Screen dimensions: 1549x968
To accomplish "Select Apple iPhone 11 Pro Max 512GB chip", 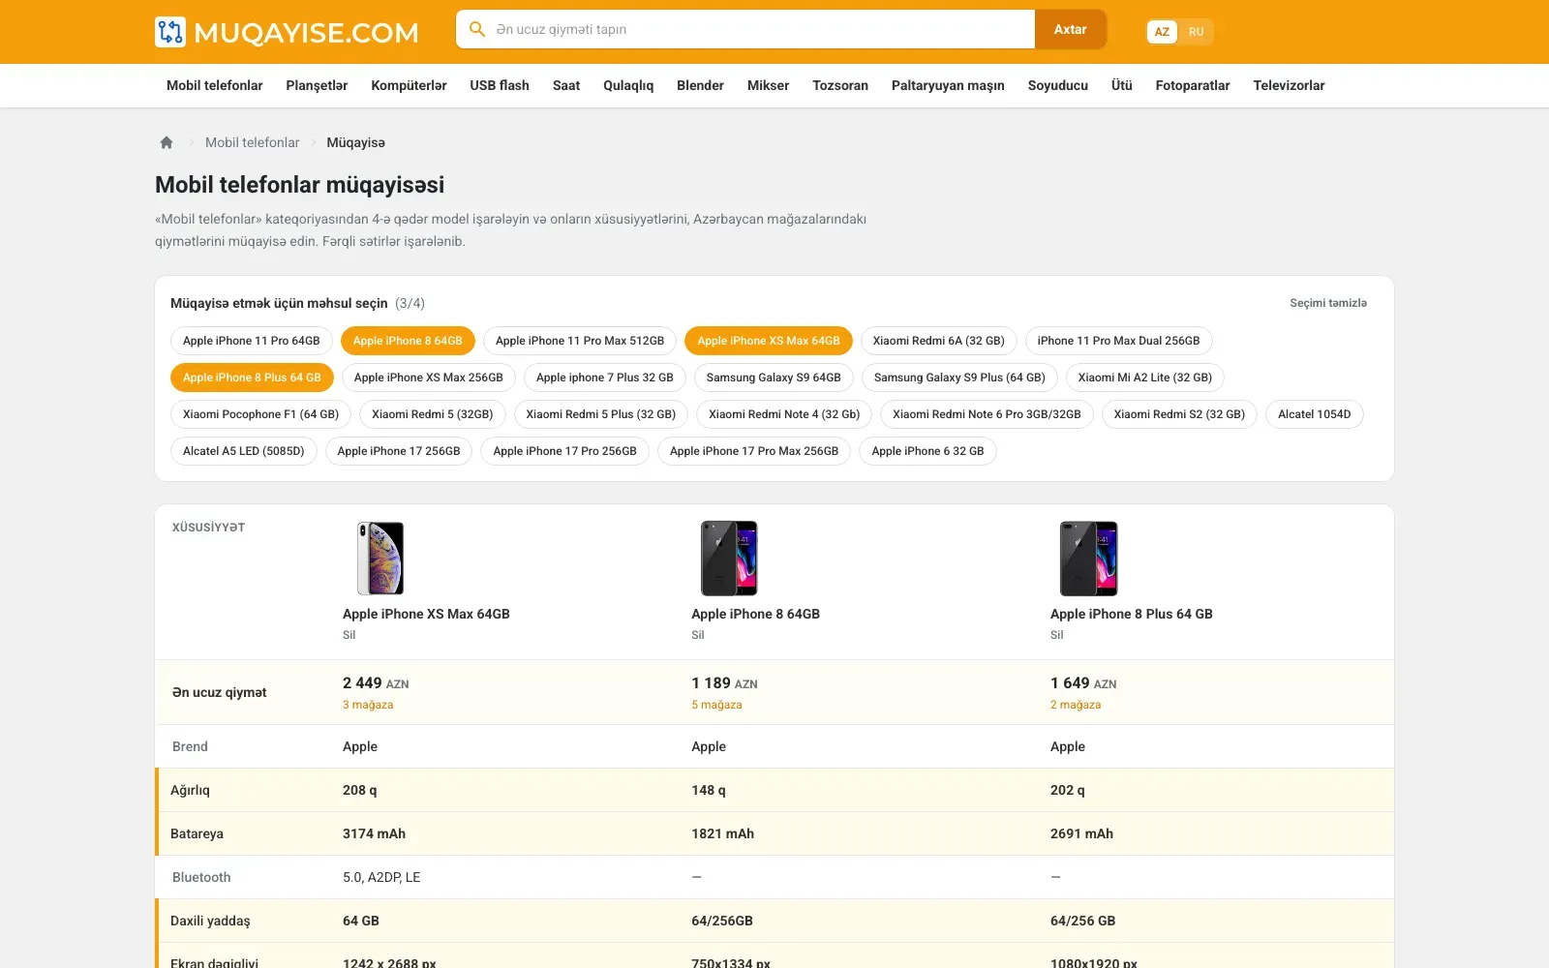I will point(580,341).
